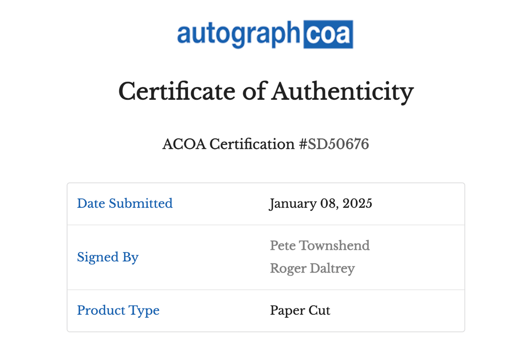Click the January 08, 2025 date value

pos(320,203)
